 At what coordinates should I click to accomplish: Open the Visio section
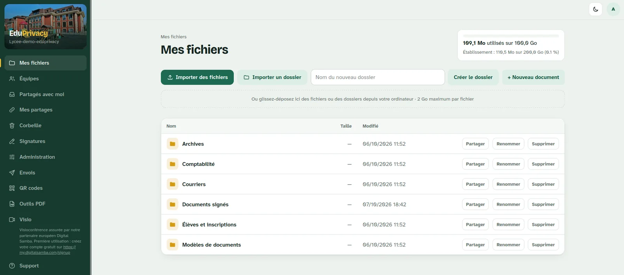tap(45, 220)
